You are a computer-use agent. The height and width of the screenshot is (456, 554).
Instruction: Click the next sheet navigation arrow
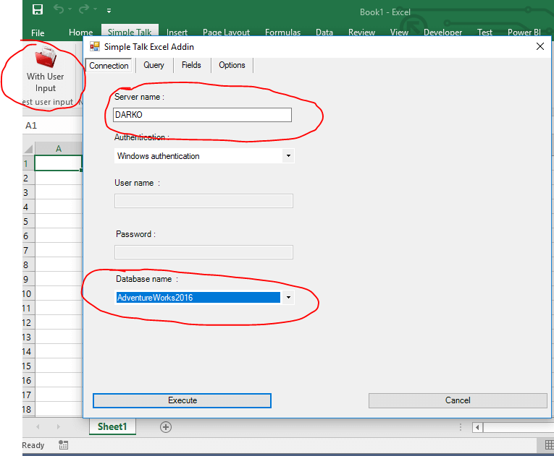(x=59, y=426)
